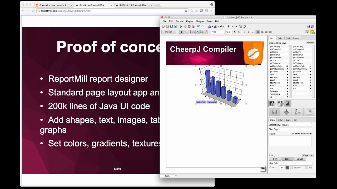337x189 pixels.
Task: Expand getMovieRoles in the left keys list
Action: point(287,66)
